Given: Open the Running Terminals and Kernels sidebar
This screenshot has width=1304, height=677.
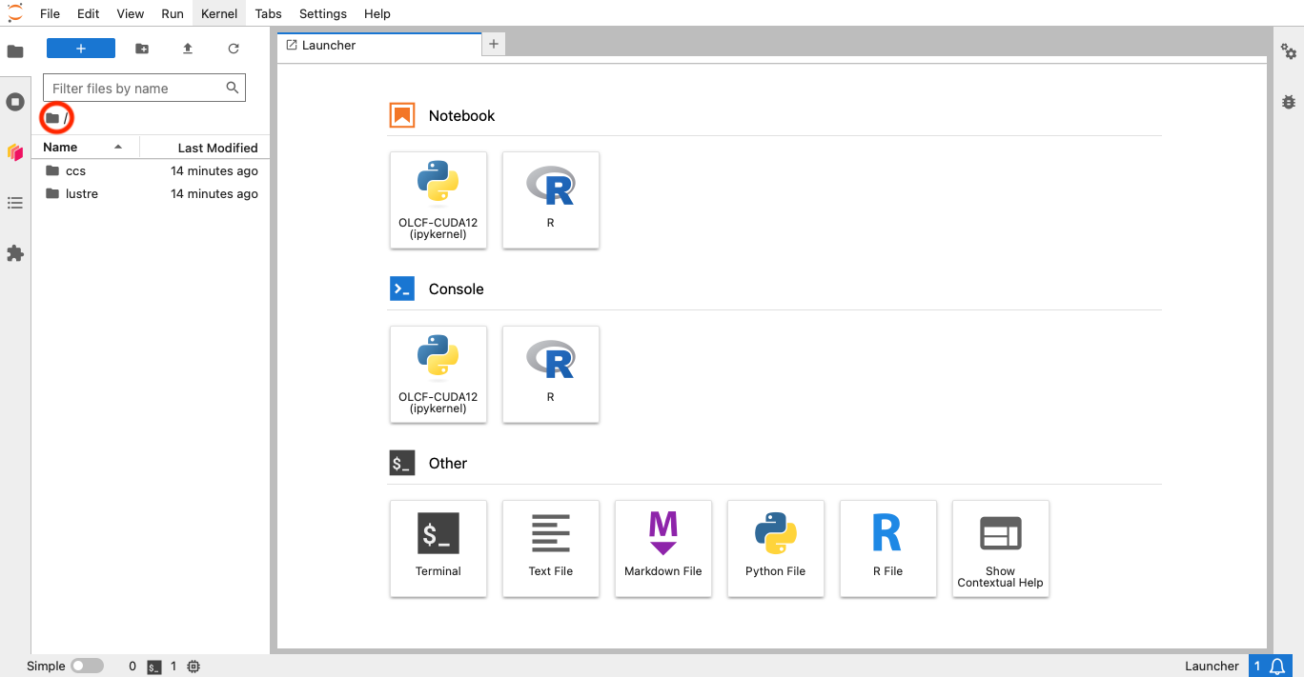Looking at the screenshot, I should [x=15, y=102].
